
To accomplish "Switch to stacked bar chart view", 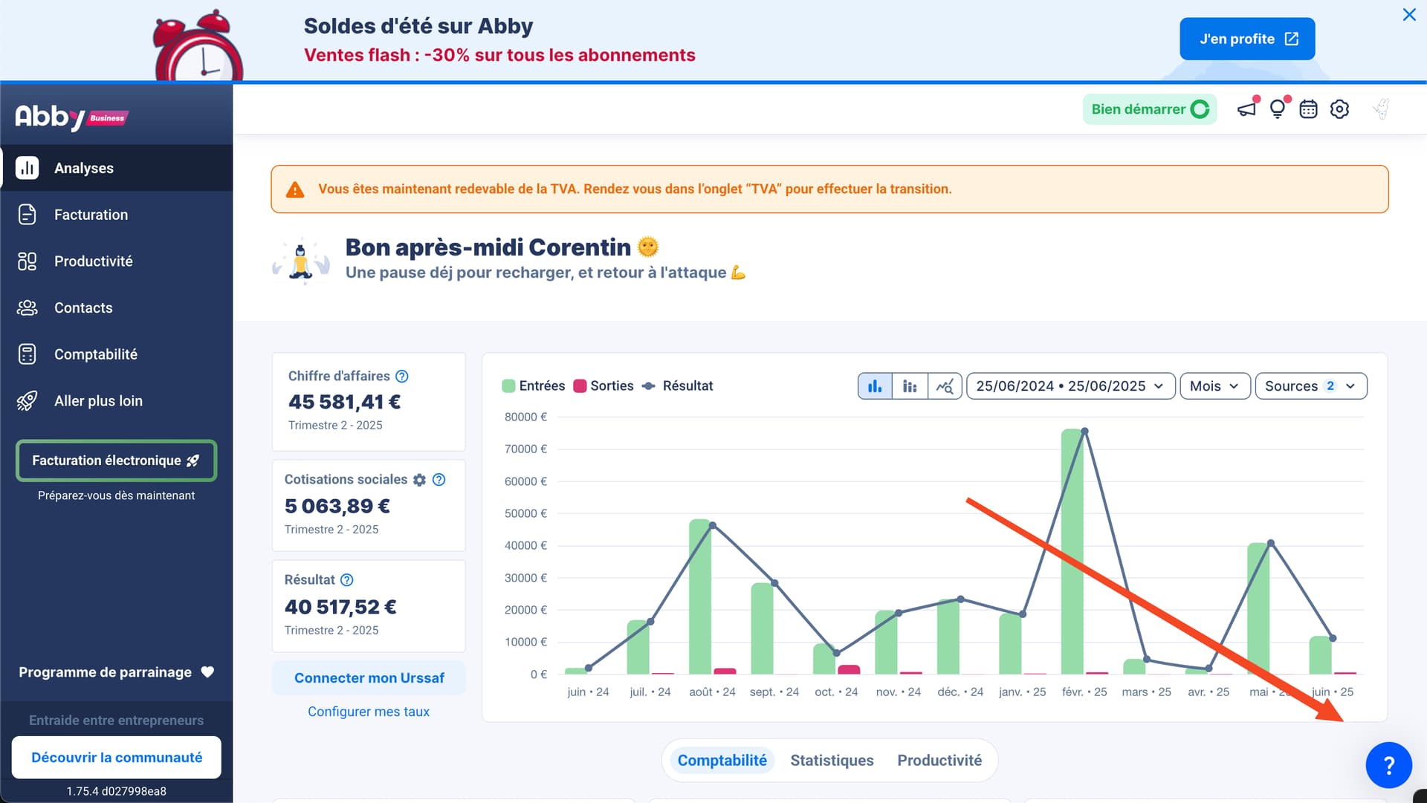I will (x=910, y=386).
